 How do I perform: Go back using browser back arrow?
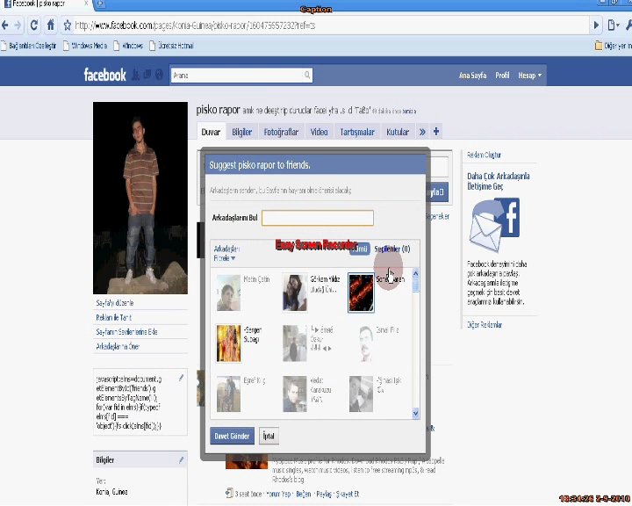click(5, 25)
